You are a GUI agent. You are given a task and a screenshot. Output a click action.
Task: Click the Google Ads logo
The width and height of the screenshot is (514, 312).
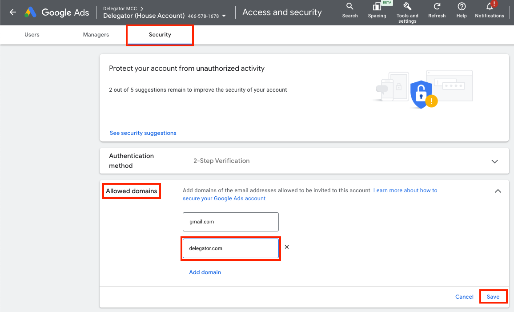click(x=57, y=12)
